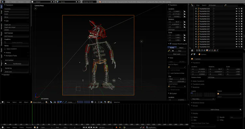The height and width of the screenshot is (129, 245).
Task: Add a new screen layout with plus
Action: pos(51,2)
